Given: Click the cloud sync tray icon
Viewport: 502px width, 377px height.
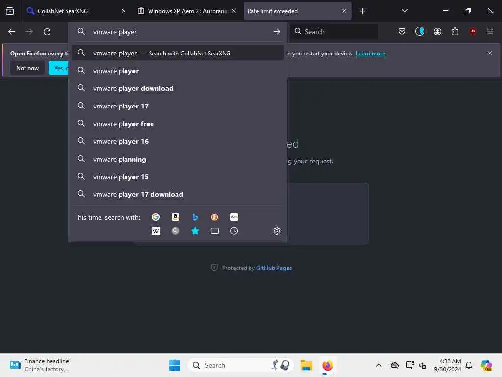Looking at the screenshot, I should point(395,365).
